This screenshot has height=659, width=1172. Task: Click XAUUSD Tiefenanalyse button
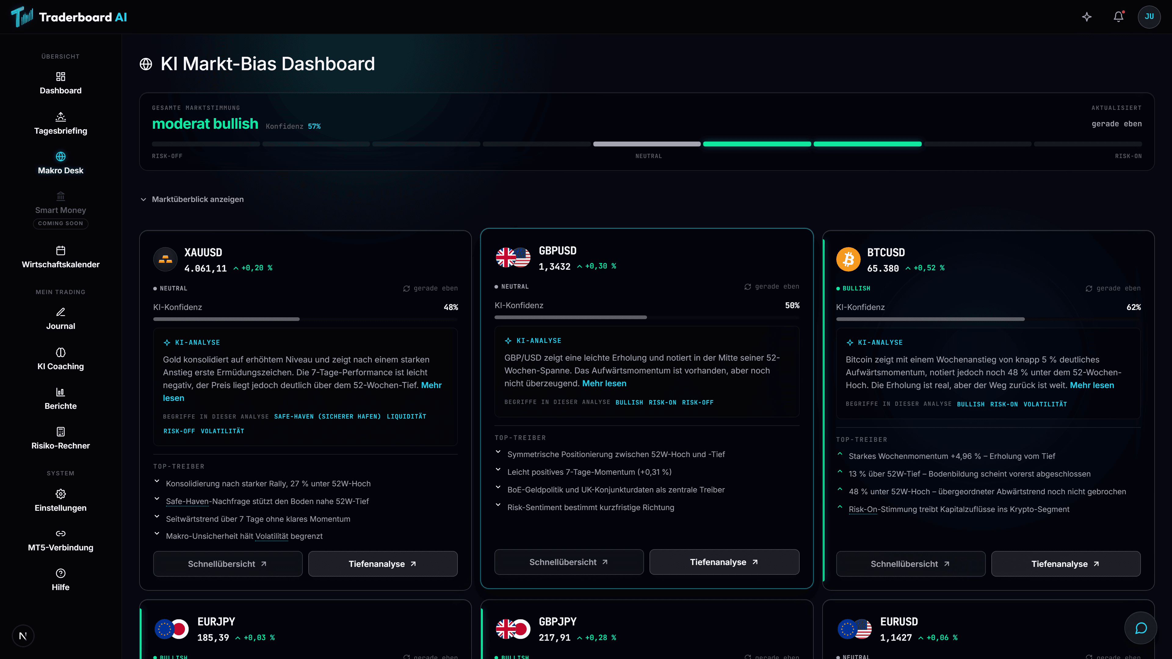[x=383, y=564]
